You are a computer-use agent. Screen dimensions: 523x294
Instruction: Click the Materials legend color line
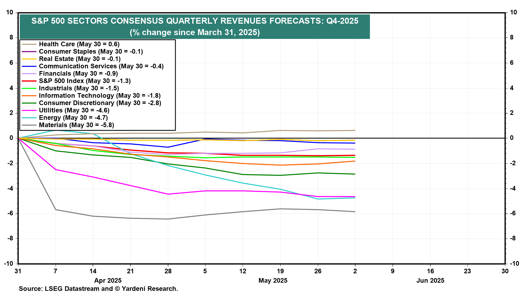tap(29, 125)
